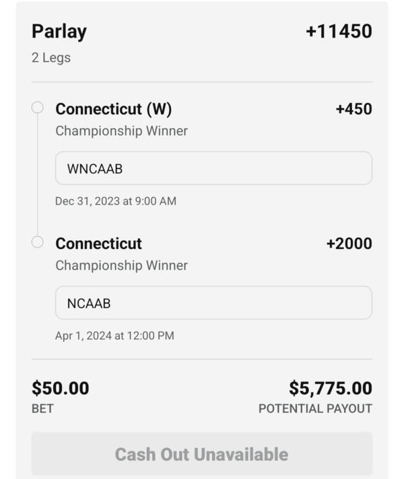Screen dimensions: 404x479
Task: Click Dec 31, 2023 at 9:00 AM
Action: click(116, 201)
